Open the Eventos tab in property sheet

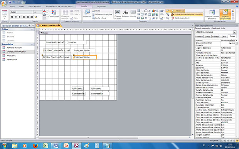[x=215, y=36]
